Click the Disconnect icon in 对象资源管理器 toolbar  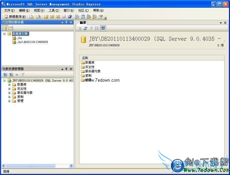11,75
